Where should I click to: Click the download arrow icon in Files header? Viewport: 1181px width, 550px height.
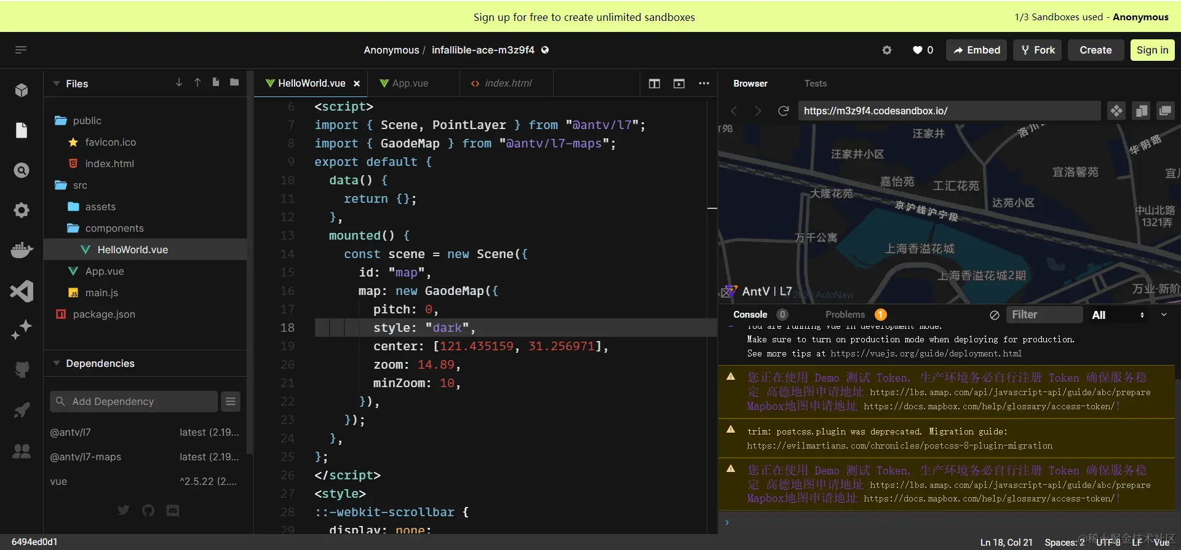pos(179,82)
